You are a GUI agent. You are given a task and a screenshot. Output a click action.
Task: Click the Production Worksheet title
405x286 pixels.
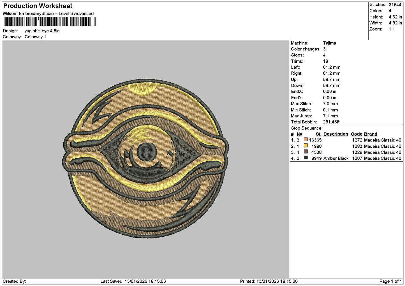[38, 6]
